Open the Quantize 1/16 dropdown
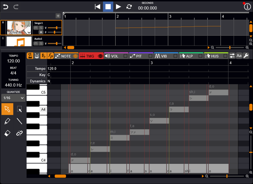 [x=13, y=98]
